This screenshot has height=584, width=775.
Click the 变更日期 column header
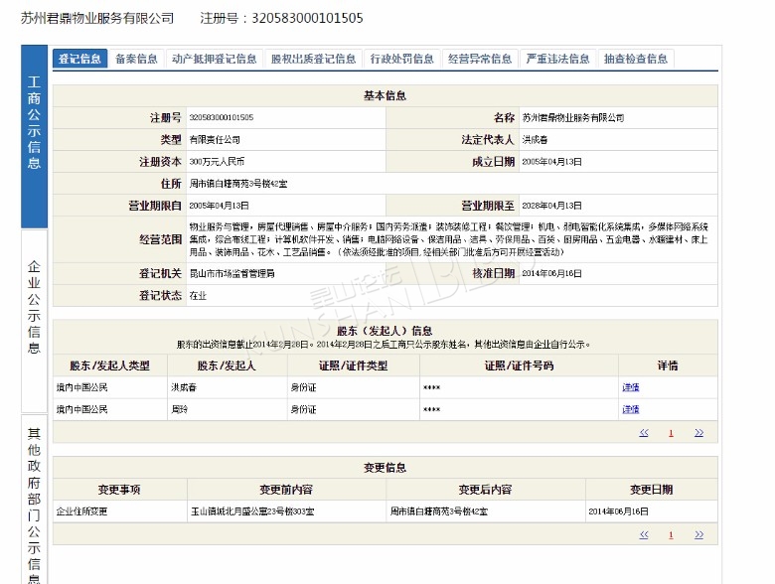(x=652, y=490)
